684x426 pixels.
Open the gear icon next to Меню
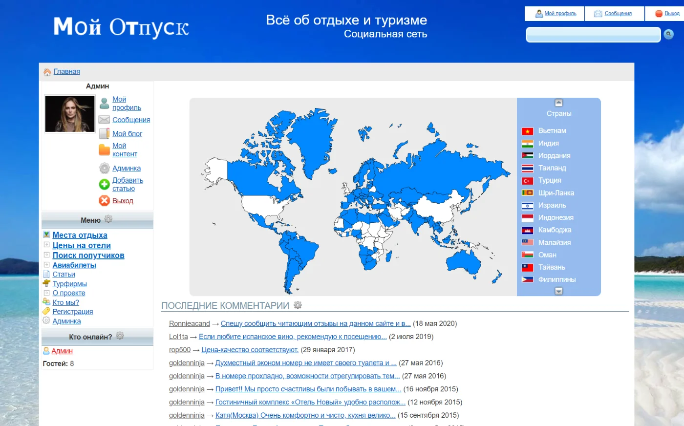pyautogui.click(x=108, y=219)
